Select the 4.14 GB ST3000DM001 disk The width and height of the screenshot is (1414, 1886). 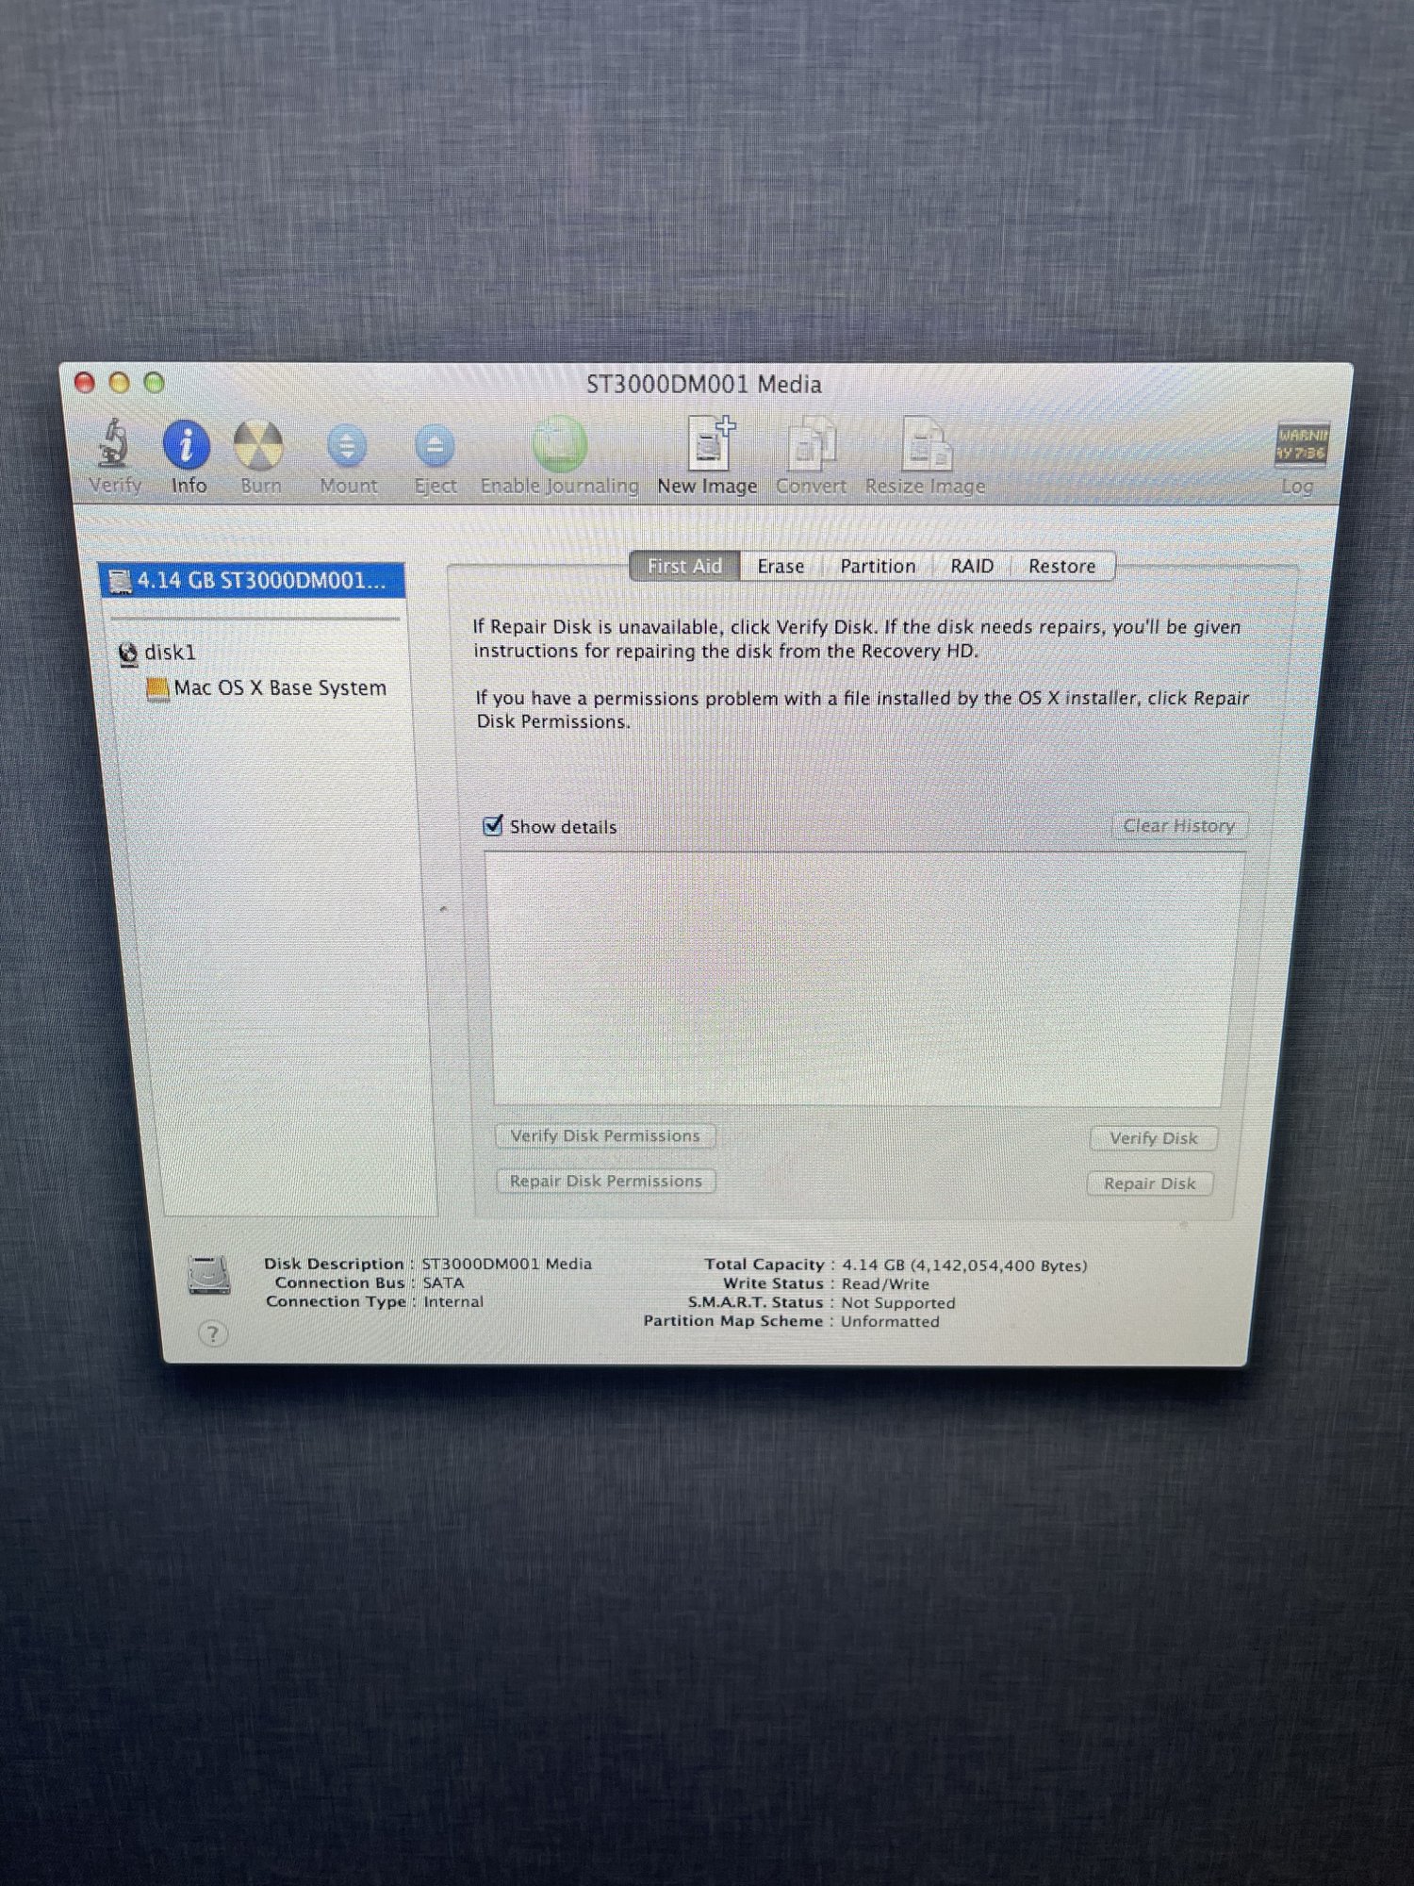[x=253, y=580]
